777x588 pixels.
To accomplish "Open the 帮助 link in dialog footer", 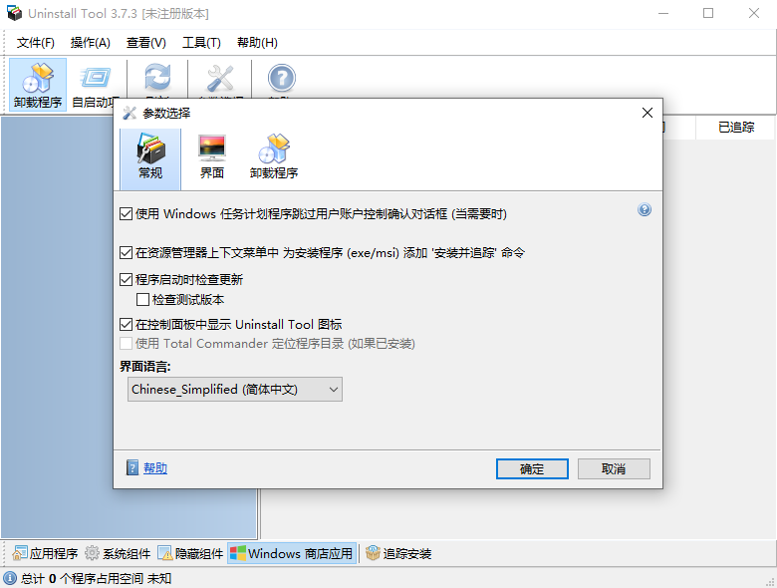I will [x=155, y=468].
